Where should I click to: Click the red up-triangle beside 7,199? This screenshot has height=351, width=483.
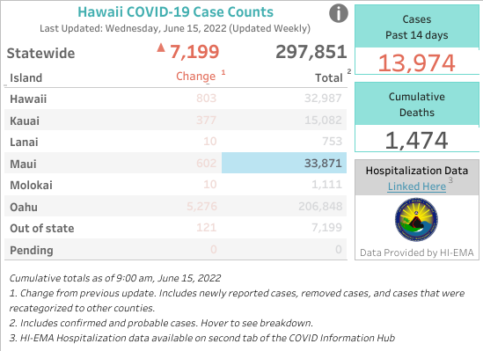pyautogui.click(x=161, y=48)
